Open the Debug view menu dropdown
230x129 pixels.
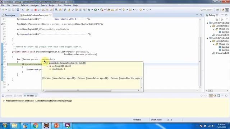pos(227,19)
